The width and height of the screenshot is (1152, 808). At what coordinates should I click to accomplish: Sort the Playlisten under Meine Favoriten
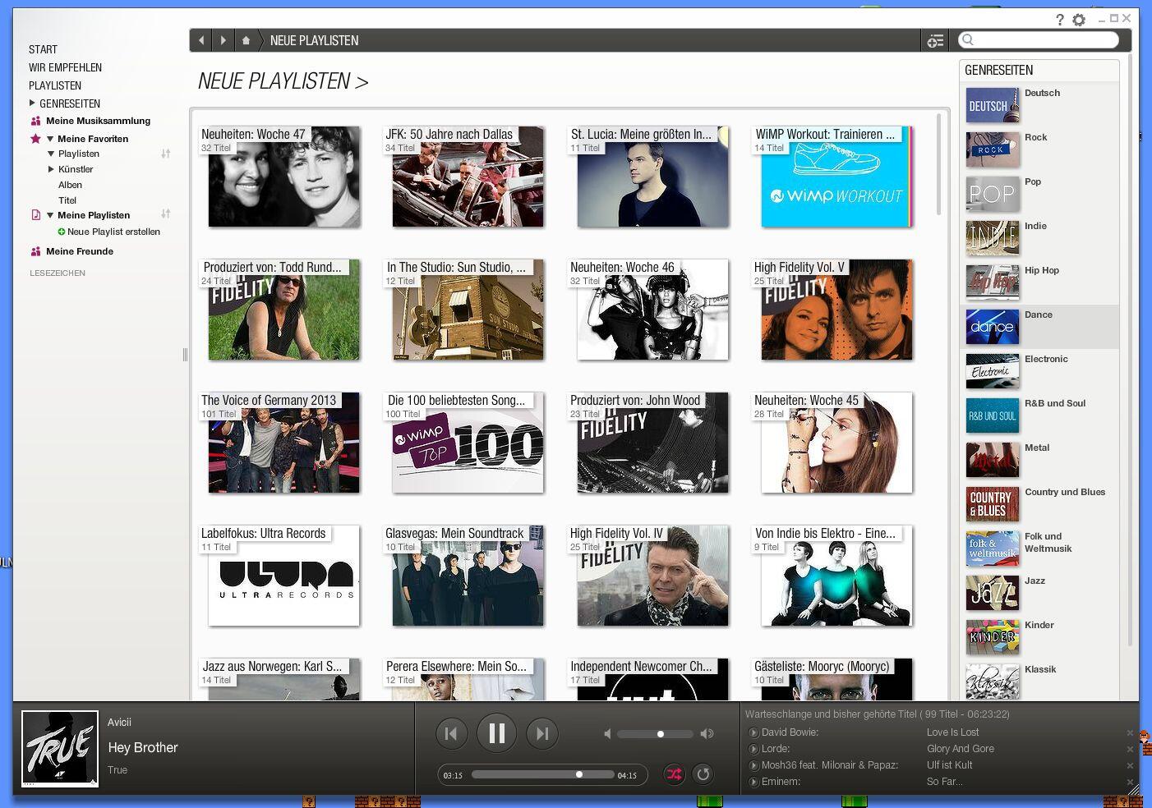pos(165,154)
